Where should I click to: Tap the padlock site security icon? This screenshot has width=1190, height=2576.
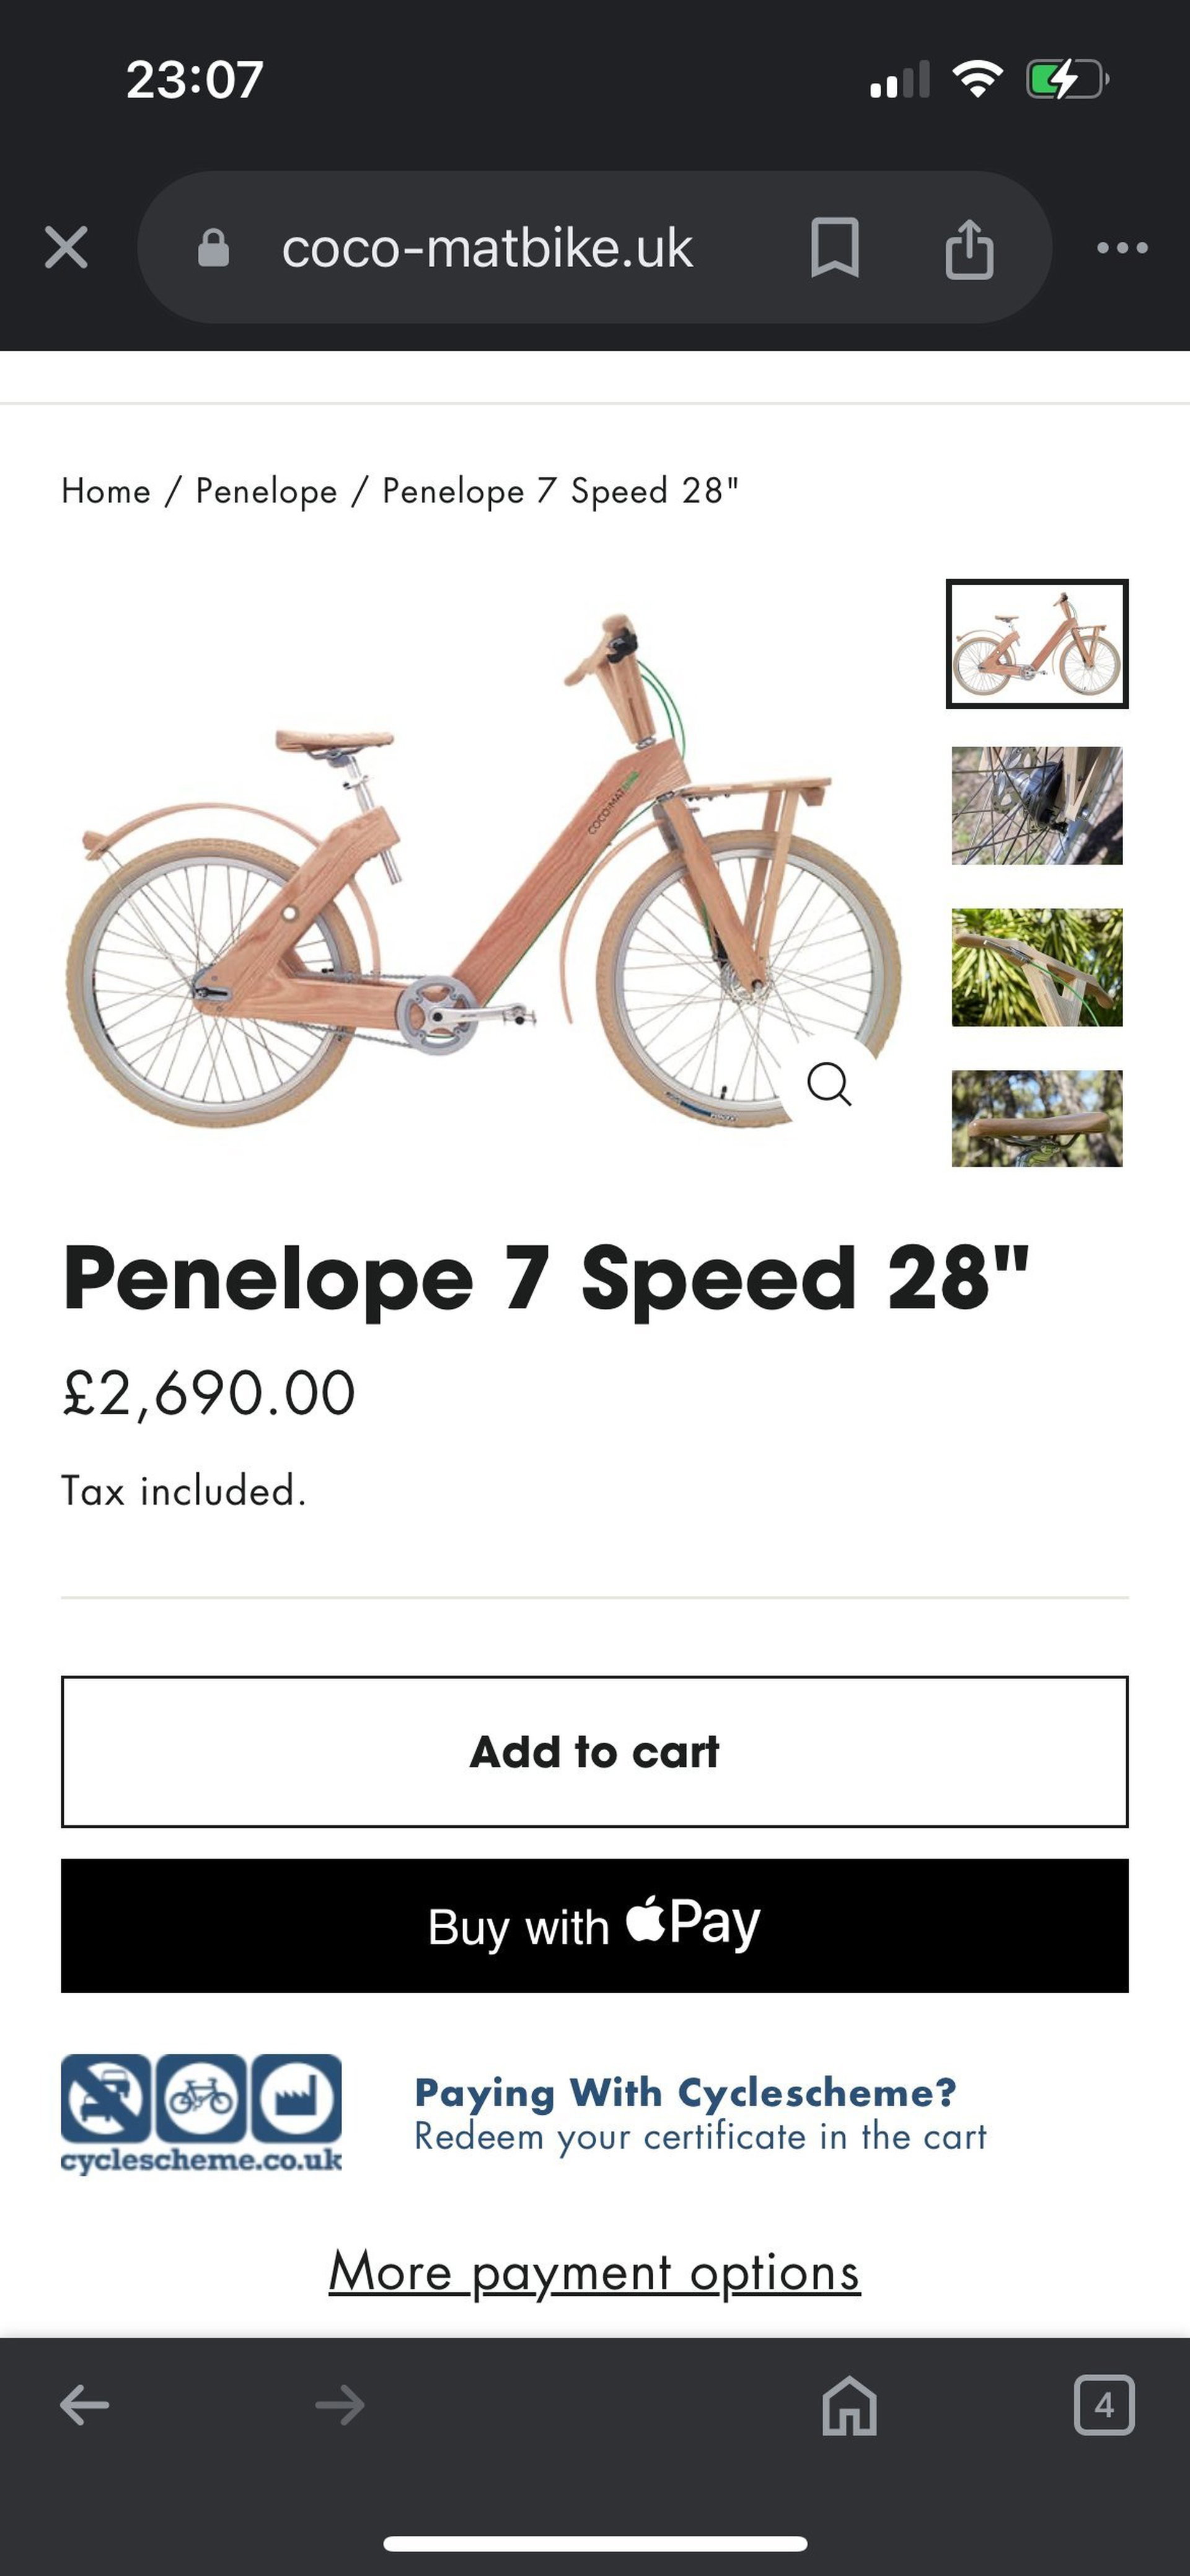coord(213,247)
